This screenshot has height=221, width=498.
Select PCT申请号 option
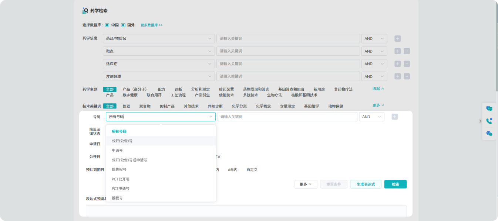[x=161, y=189]
